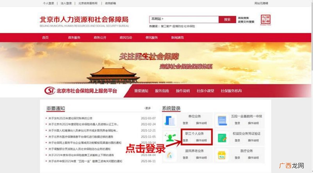The image size is (313, 173).
Task: Click date 2022-03-07 in notice list
Action: tap(148, 118)
